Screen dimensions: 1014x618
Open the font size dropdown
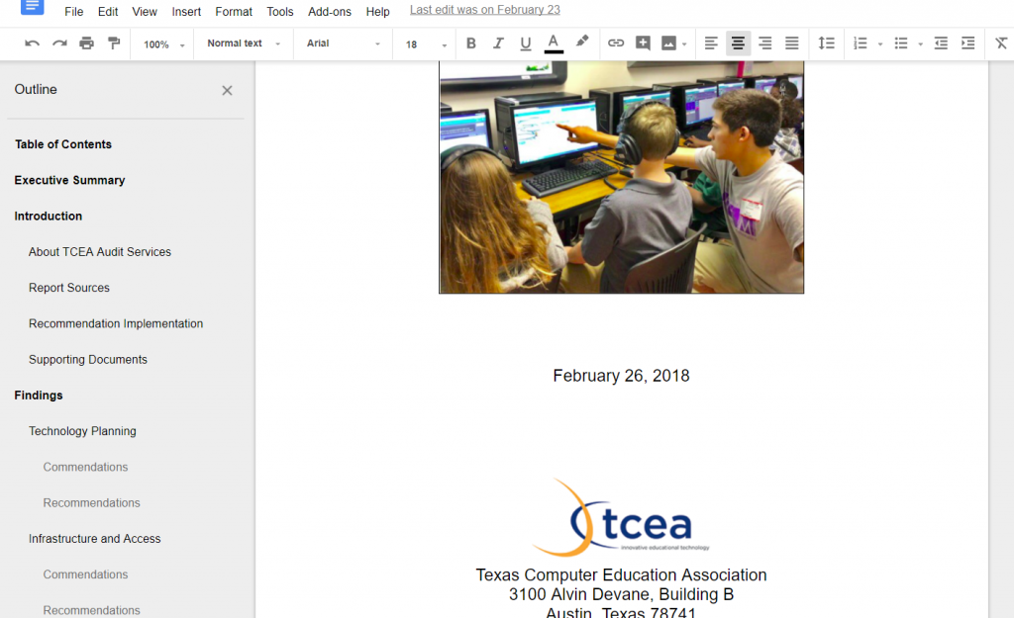click(426, 44)
